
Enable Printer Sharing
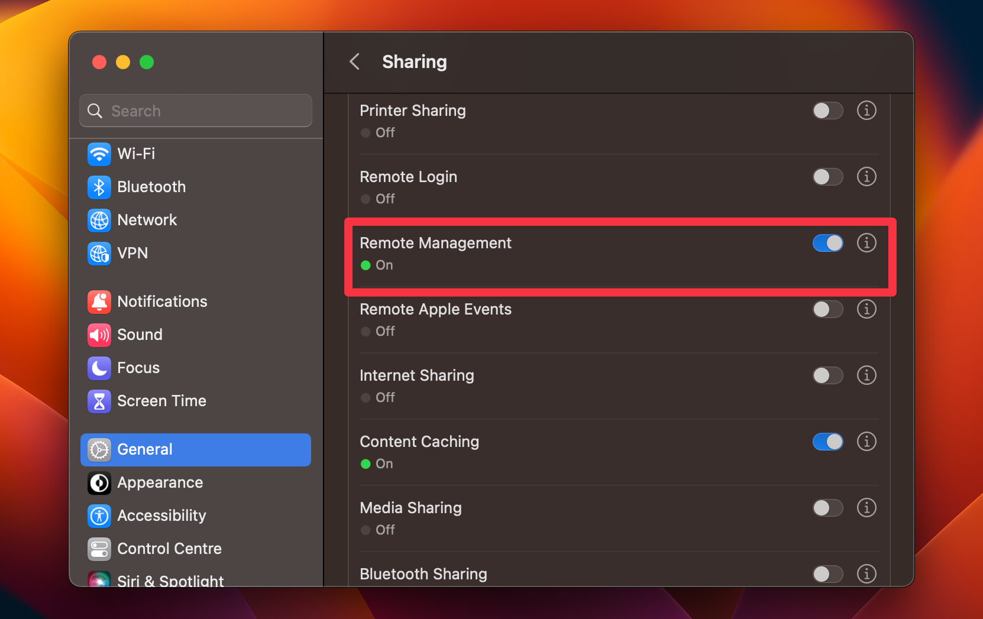pos(828,111)
